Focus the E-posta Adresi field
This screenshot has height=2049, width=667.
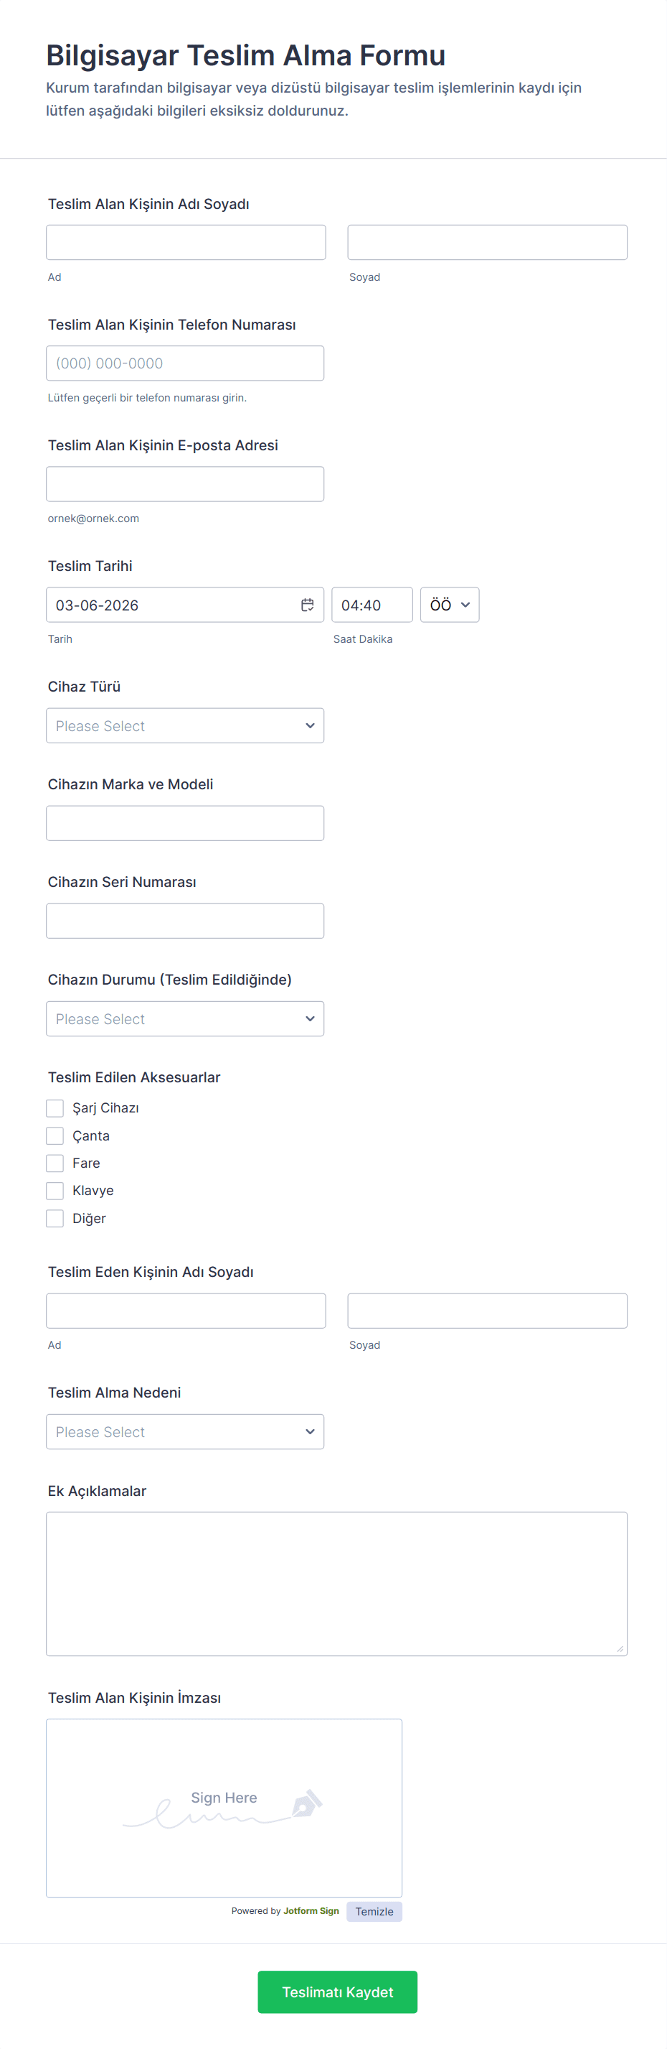click(x=185, y=483)
